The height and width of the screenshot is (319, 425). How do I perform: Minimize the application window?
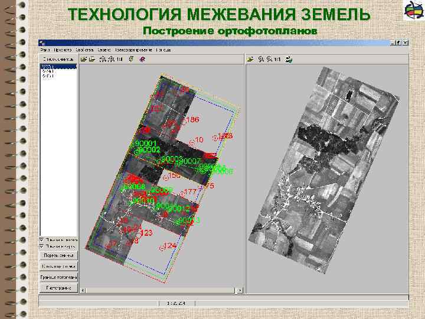393,43
